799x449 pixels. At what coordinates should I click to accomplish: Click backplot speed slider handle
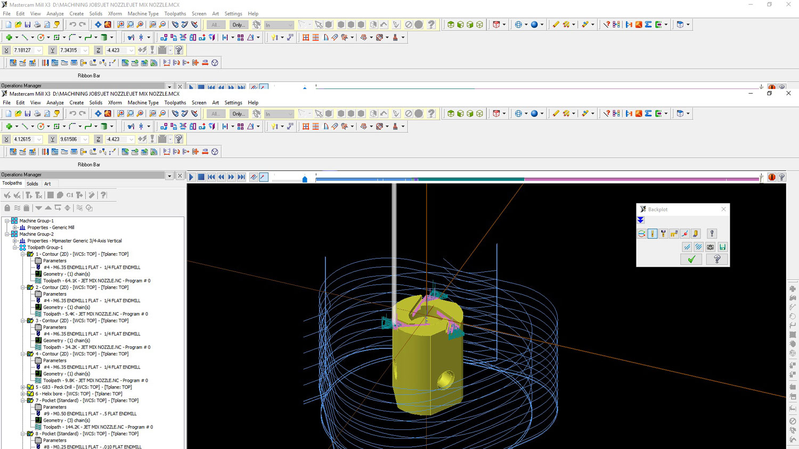(x=305, y=179)
